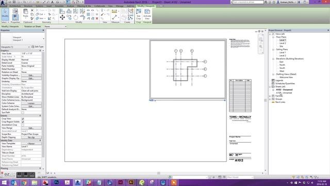330x186 pixels.
Task: Open Illustrator from the taskbar
Action: tap(131, 182)
